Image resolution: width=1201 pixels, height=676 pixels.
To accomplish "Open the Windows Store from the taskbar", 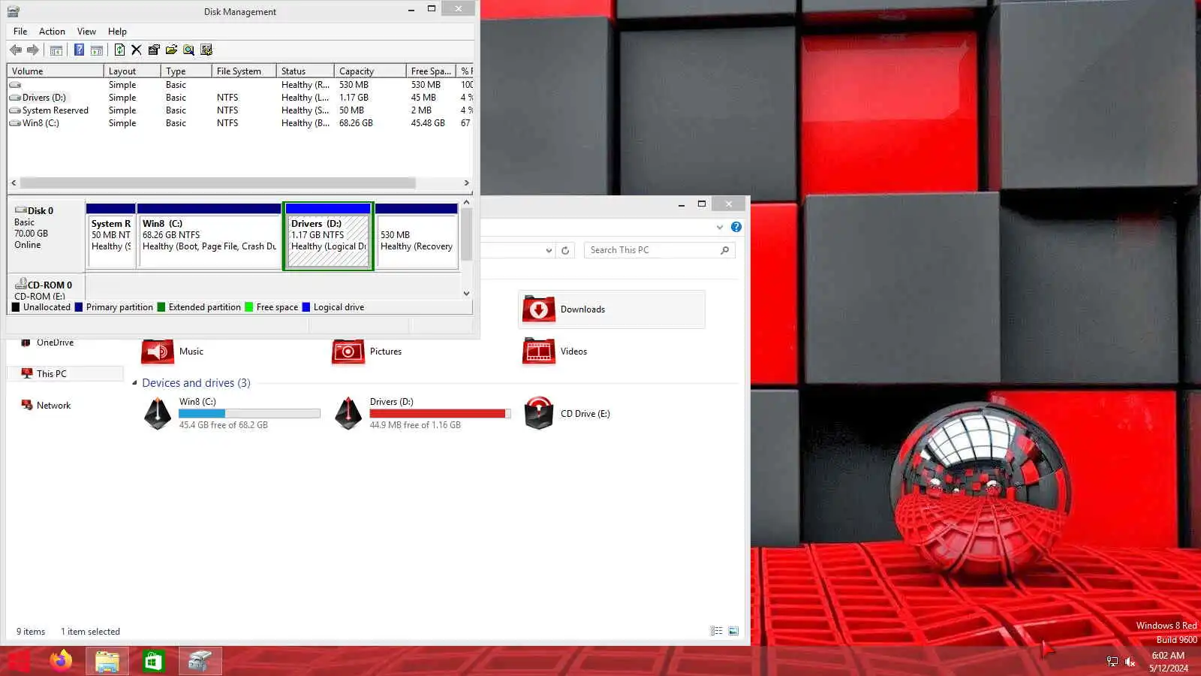I will (x=154, y=661).
